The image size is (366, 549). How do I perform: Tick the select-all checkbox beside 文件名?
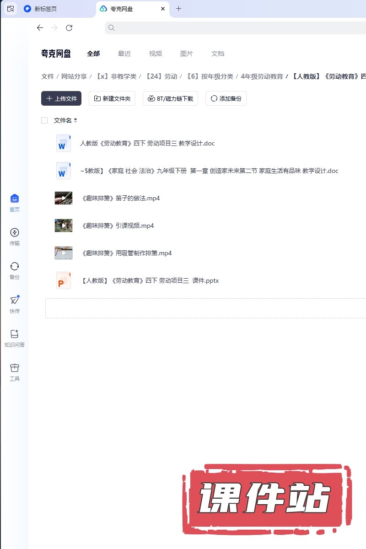(44, 120)
